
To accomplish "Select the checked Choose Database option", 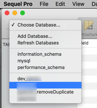I will pyautogui.click(x=45, y=25).
